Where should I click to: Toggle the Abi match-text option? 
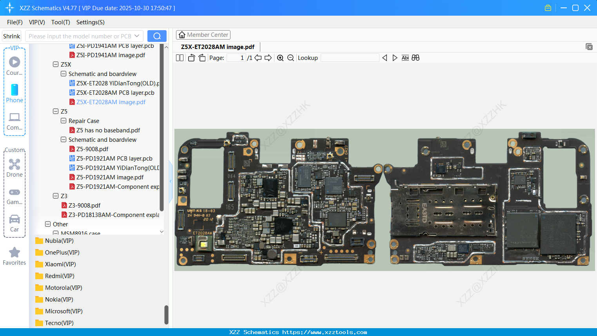(405, 58)
